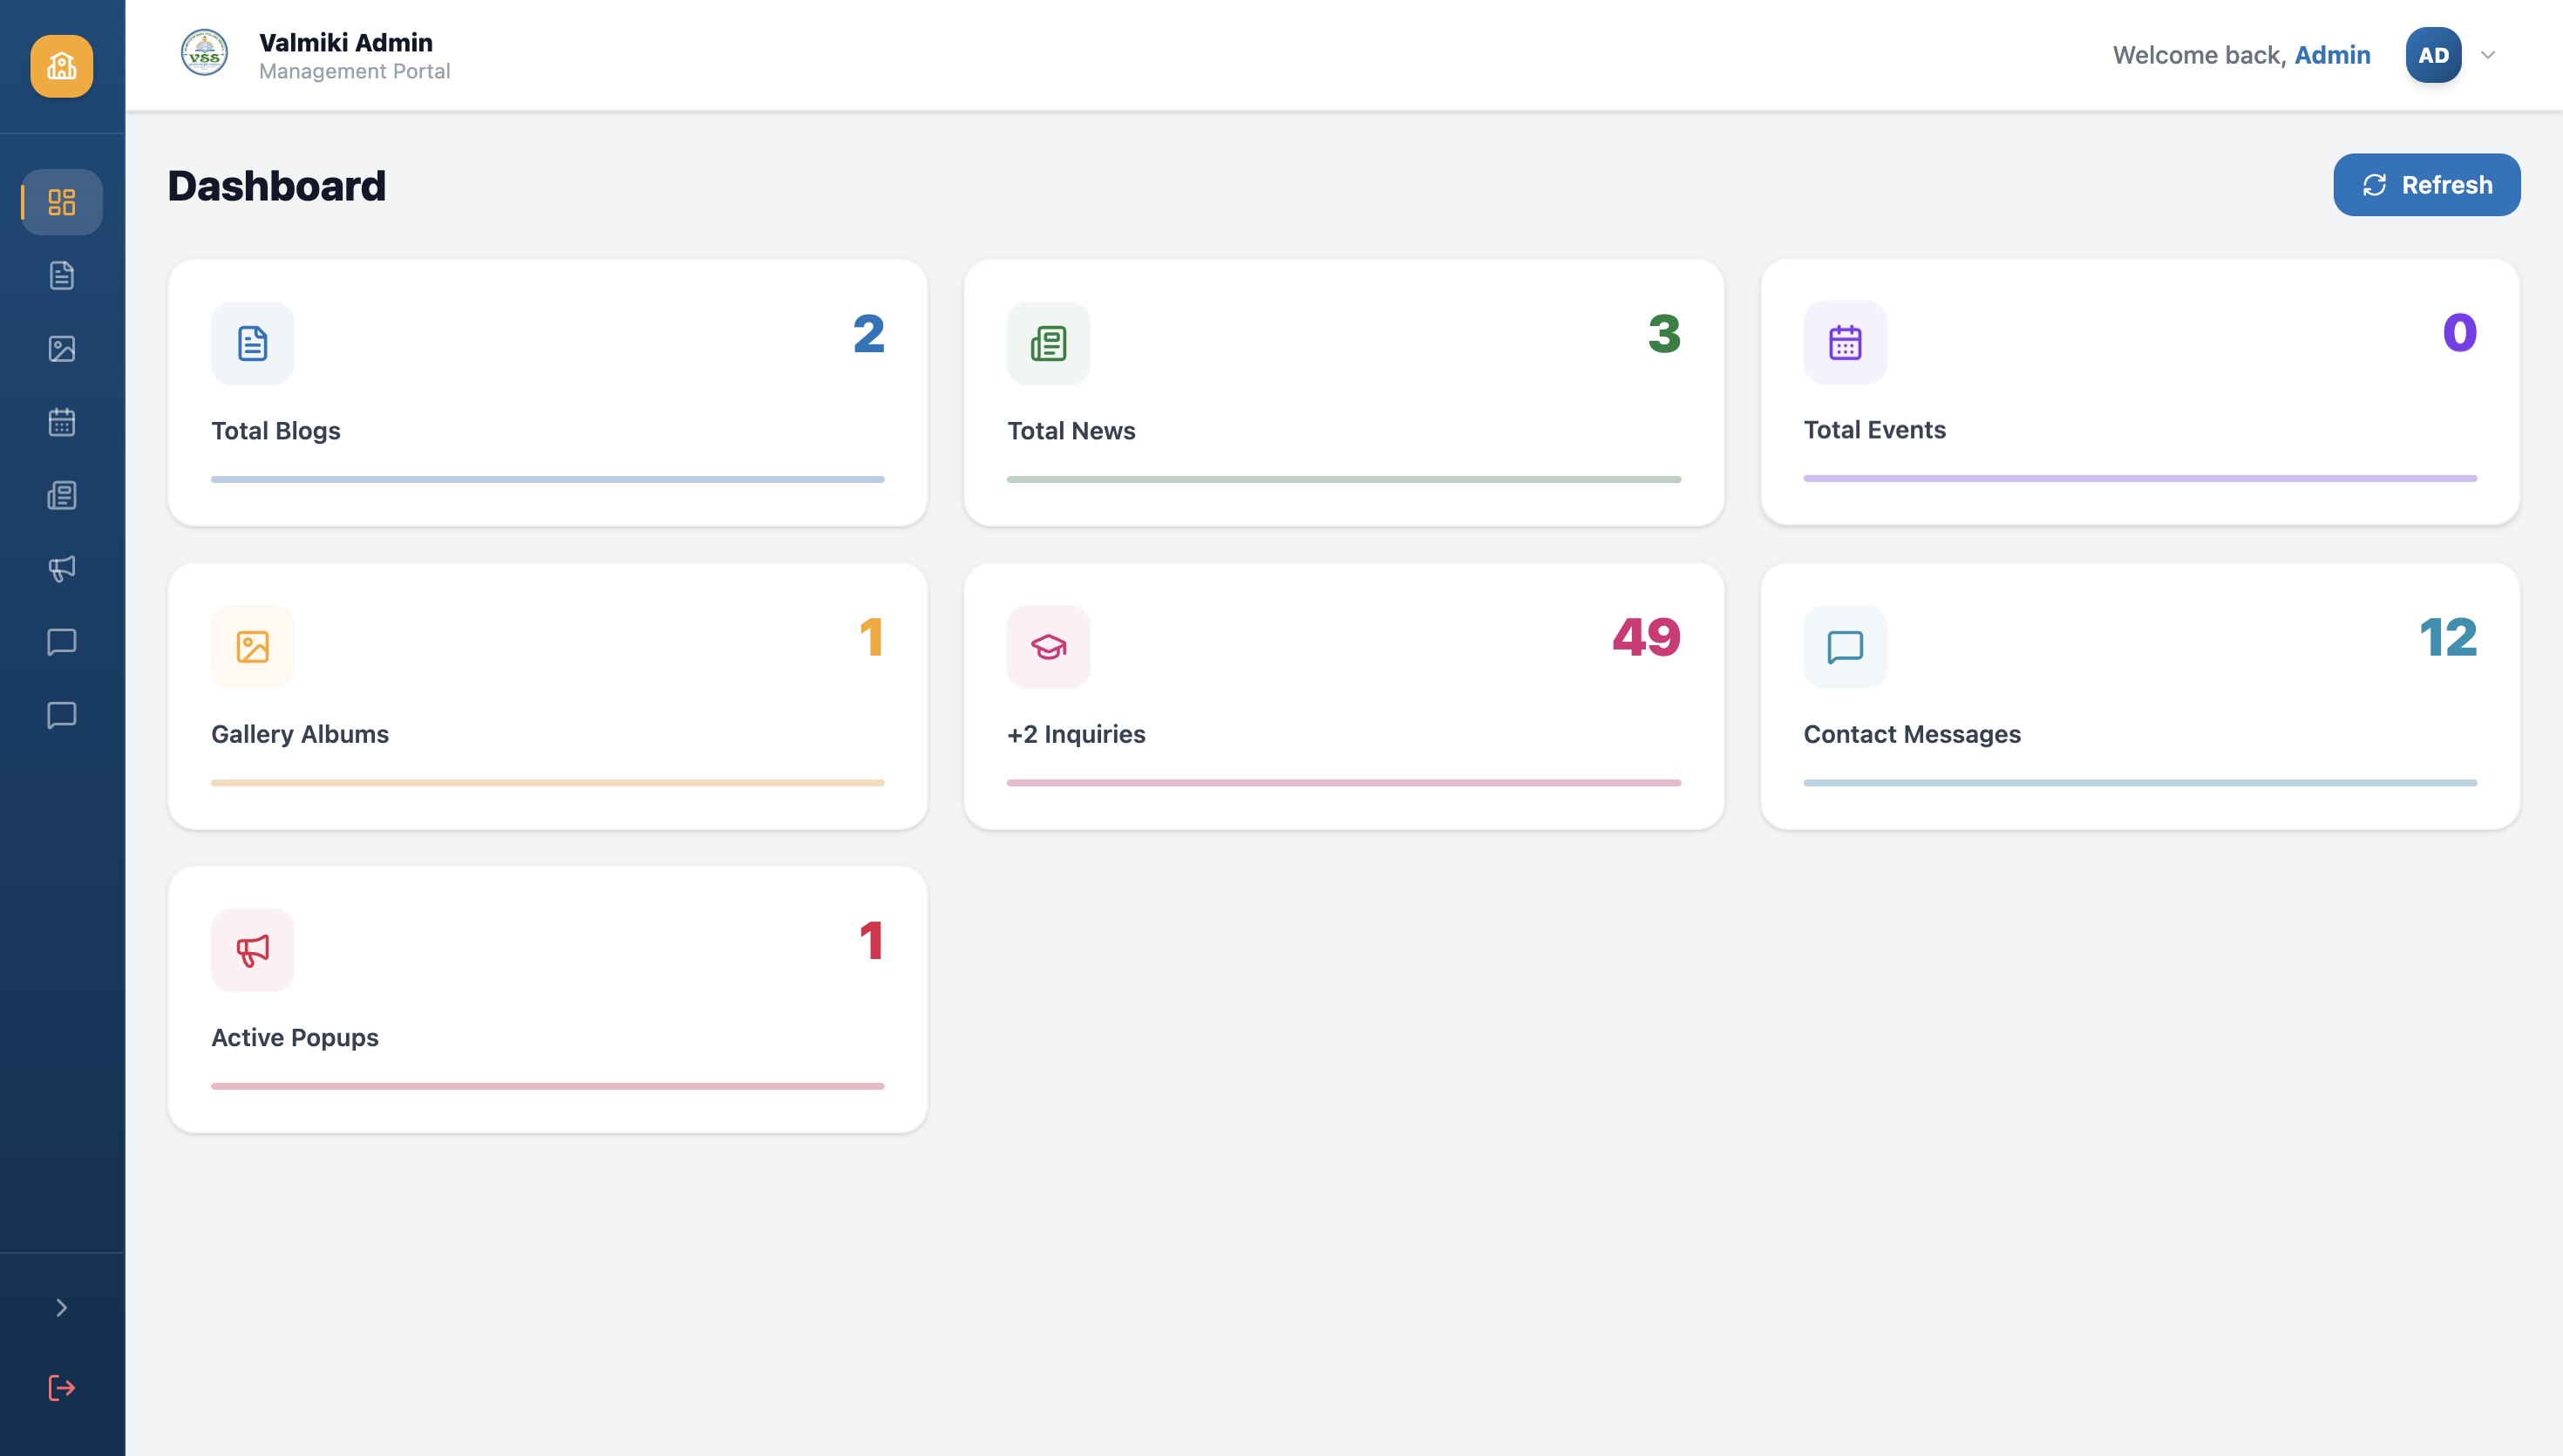
Task: Click the +2 Inquiries label
Action: click(x=1076, y=734)
